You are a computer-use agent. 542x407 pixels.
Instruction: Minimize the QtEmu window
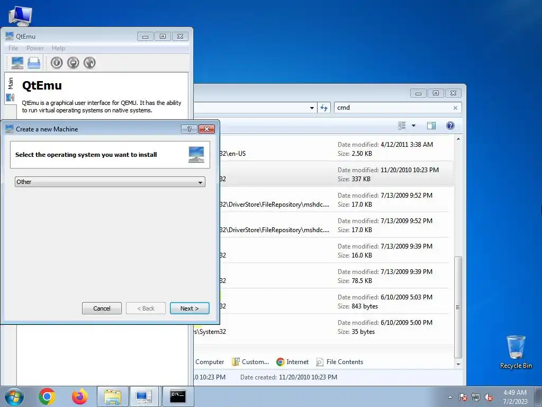pyautogui.click(x=145, y=37)
